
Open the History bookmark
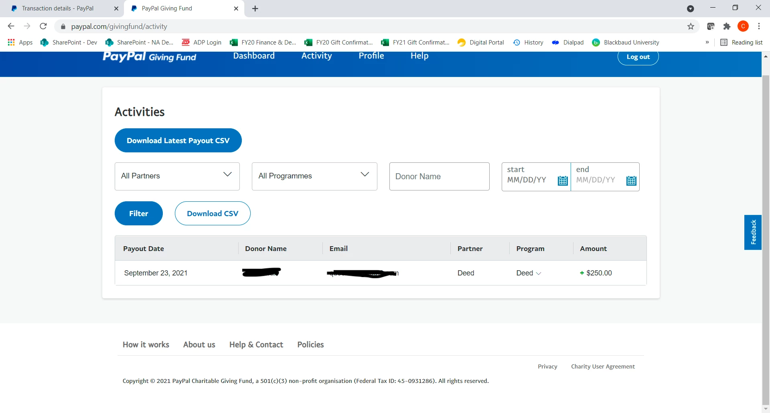click(528, 43)
